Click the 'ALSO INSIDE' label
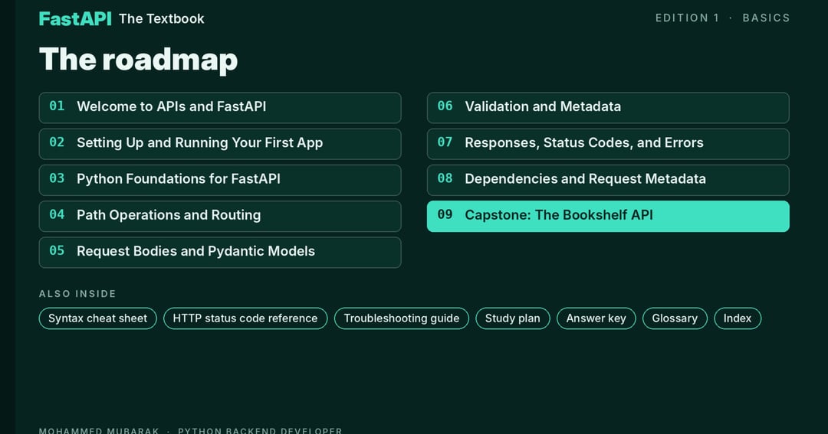828x434 pixels. pos(77,294)
